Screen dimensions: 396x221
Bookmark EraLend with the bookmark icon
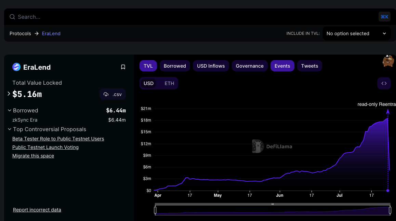point(123,67)
